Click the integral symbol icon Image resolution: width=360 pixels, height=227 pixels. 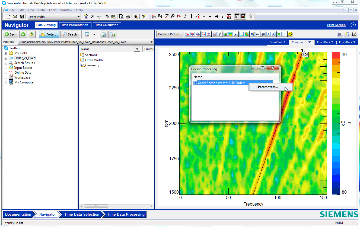coord(192,17)
